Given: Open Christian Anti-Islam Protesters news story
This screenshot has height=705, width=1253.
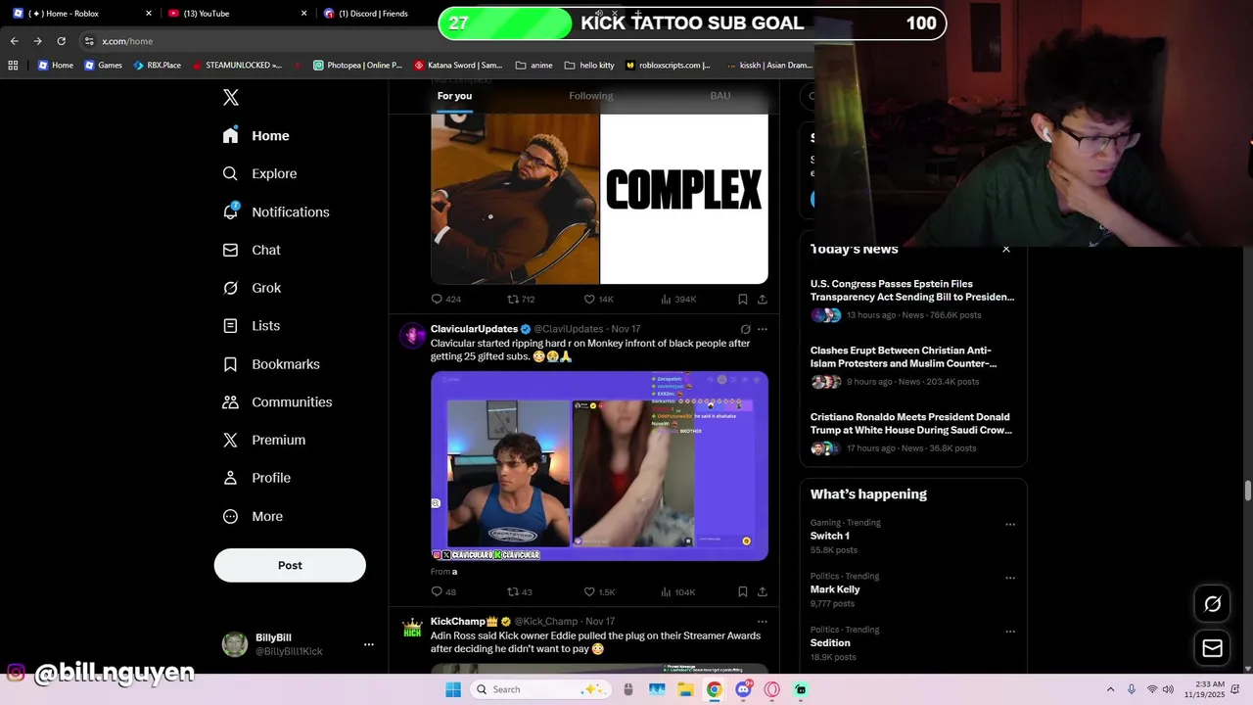Looking at the screenshot, I should 903,356.
